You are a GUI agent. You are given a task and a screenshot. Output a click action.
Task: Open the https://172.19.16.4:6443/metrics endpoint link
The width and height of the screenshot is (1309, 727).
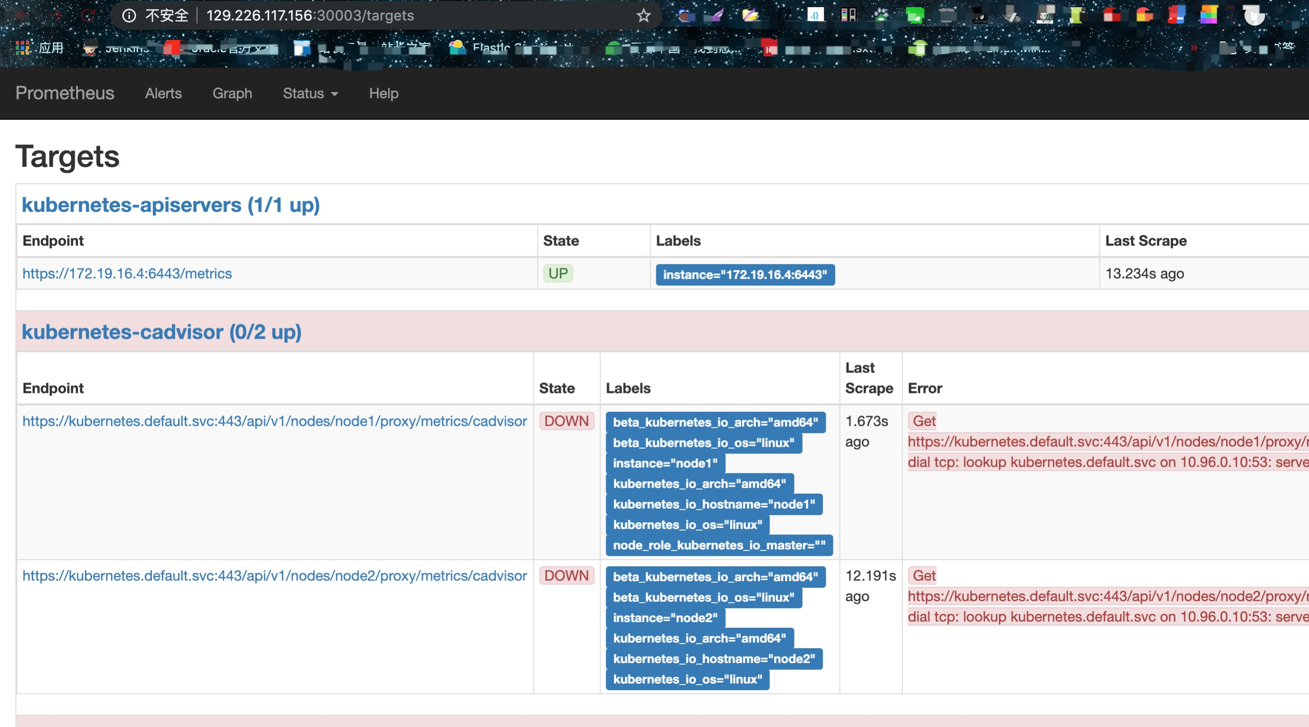(127, 273)
